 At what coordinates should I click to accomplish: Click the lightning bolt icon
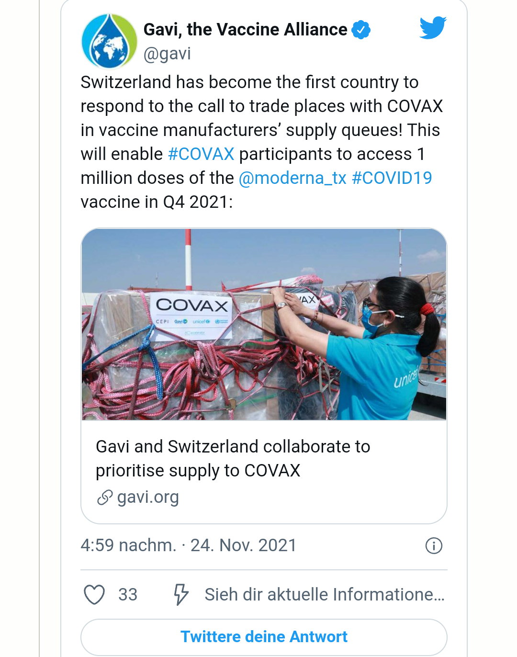[x=181, y=594]
